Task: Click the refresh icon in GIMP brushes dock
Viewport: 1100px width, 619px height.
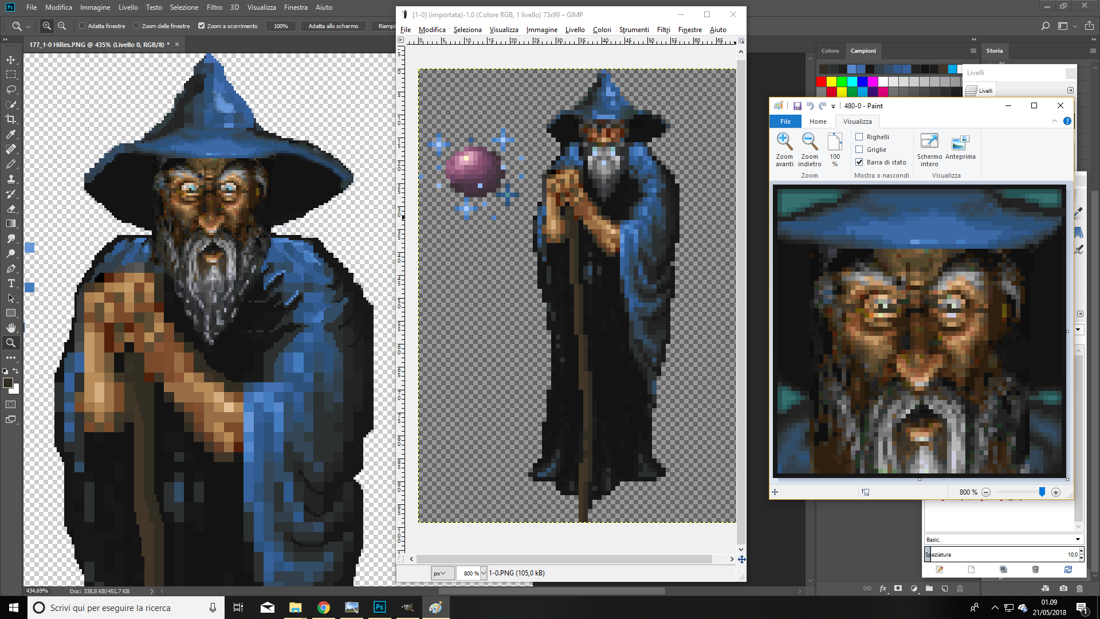Action: point(1068,569)
